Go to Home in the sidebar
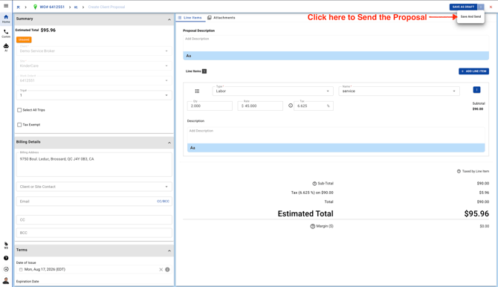This screenshot has height=287, width=498. pyautogui.click(x=6, y=19)
